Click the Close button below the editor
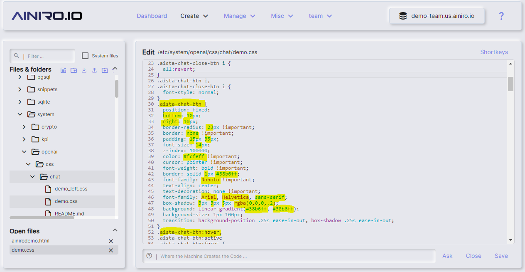The width and height of the screenshot is (525, 272). click(x=473, y=256)
